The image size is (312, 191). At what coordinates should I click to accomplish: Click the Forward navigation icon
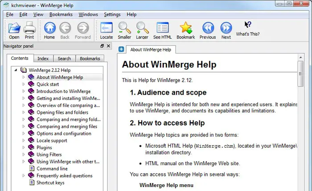(x=83, y=28)
